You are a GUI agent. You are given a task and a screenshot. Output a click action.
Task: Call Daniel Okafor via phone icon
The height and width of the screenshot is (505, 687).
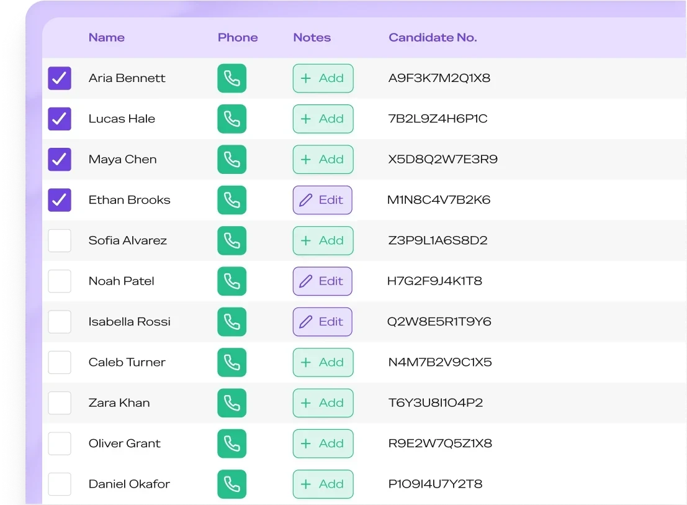tap(231, 485)
